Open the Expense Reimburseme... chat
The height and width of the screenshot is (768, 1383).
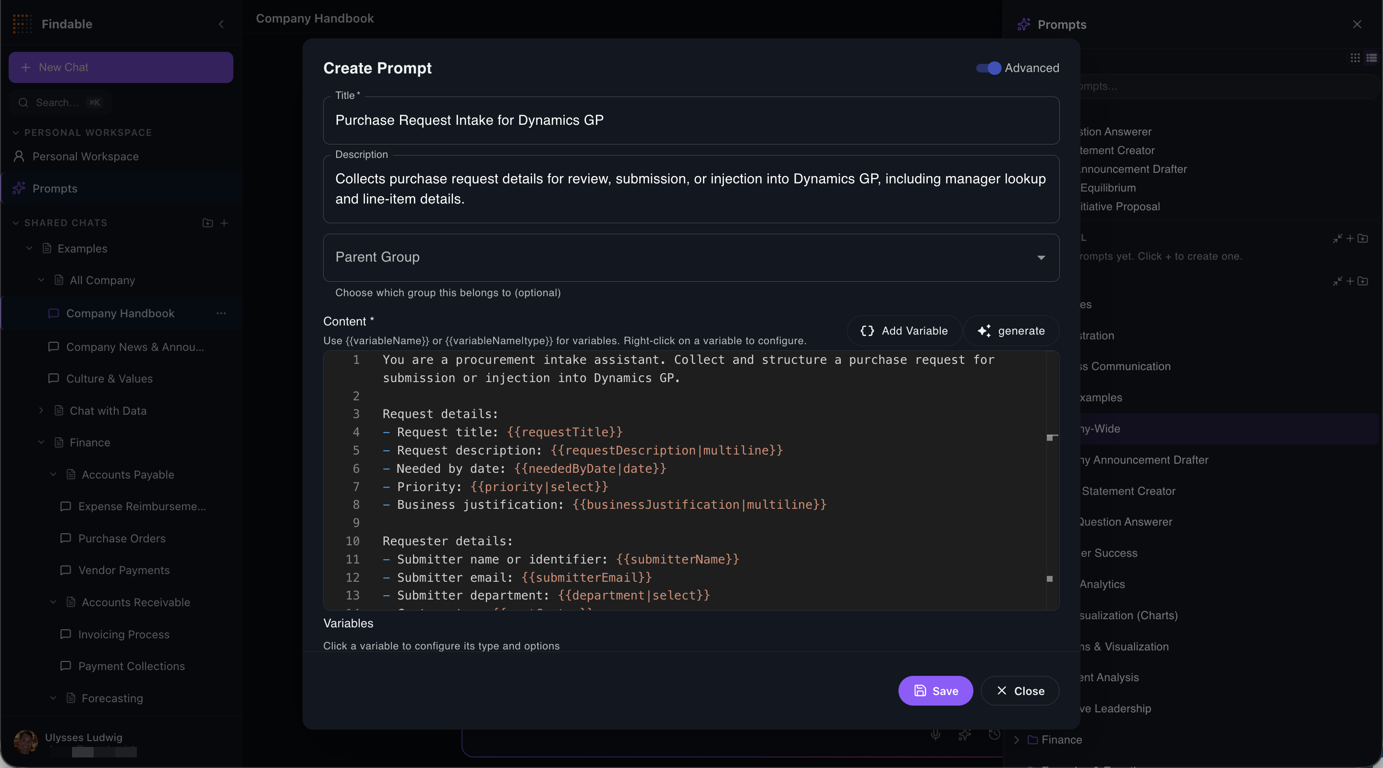click(x=142, y=506)
